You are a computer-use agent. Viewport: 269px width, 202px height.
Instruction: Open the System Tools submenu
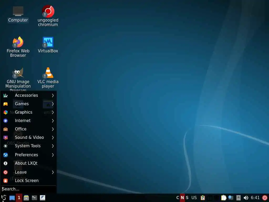(28, 146)
